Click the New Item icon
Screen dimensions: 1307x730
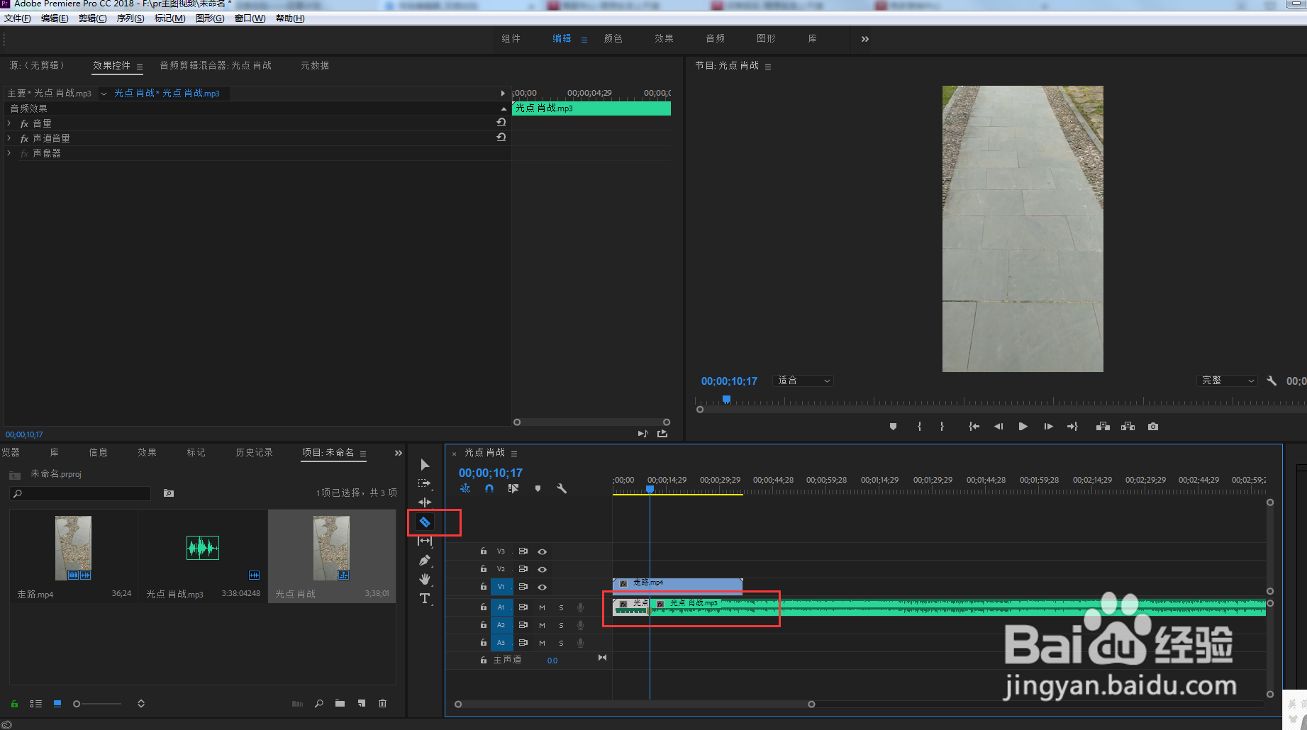pos(362,704)
